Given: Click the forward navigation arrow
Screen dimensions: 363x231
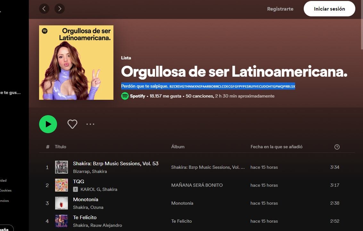Looking at the screenshot, I should tap(60, 9).
